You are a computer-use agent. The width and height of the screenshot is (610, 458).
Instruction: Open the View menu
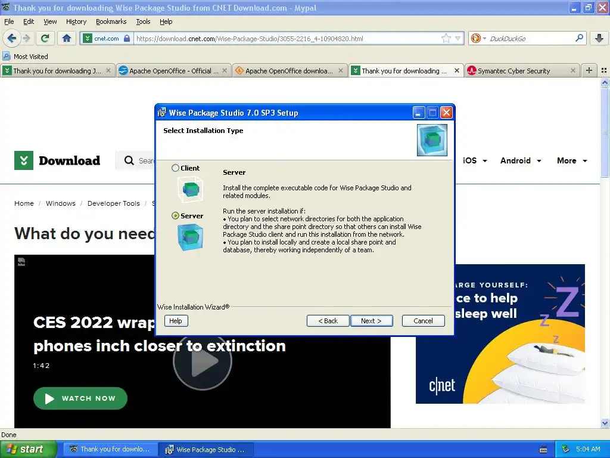50,21
